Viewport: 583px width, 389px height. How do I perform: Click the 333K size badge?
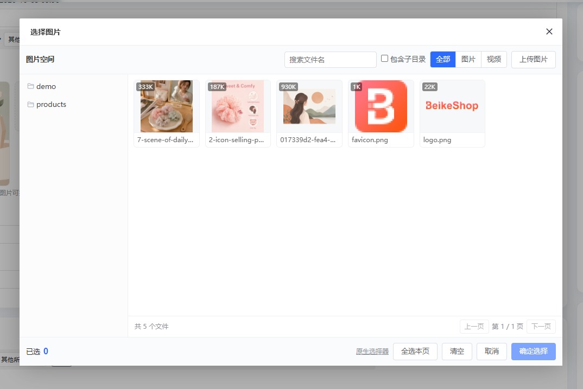[x=145, y=87]
